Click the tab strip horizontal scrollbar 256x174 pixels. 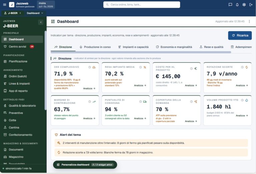coord(141,52)
